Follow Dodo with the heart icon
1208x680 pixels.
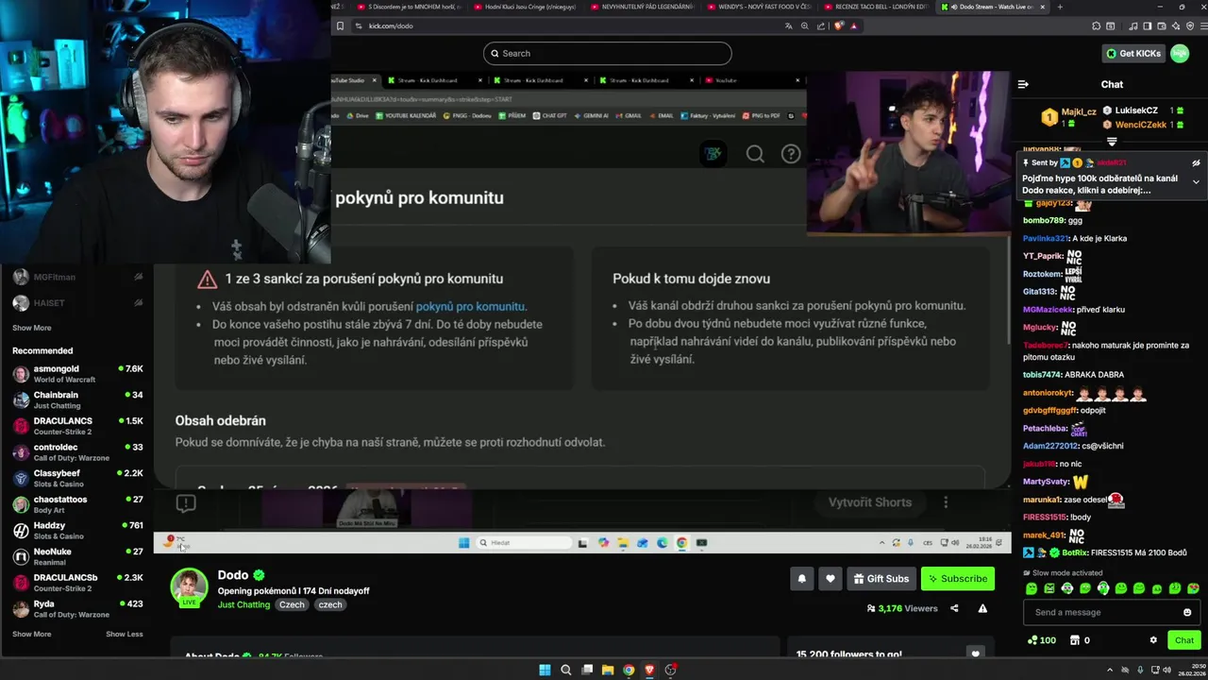coord(830,579)
